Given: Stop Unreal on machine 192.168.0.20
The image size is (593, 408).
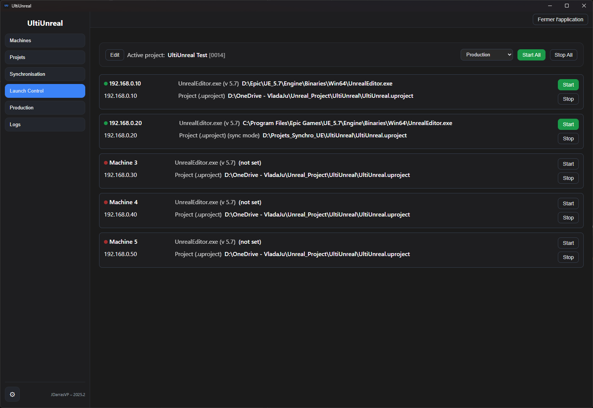Looking at the screenshot, I should [568, 138].
